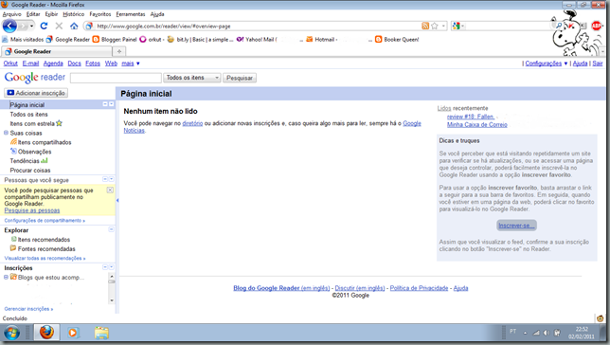
Task: Click the volume icon in system tray
Action: click(x=547, y=333)
